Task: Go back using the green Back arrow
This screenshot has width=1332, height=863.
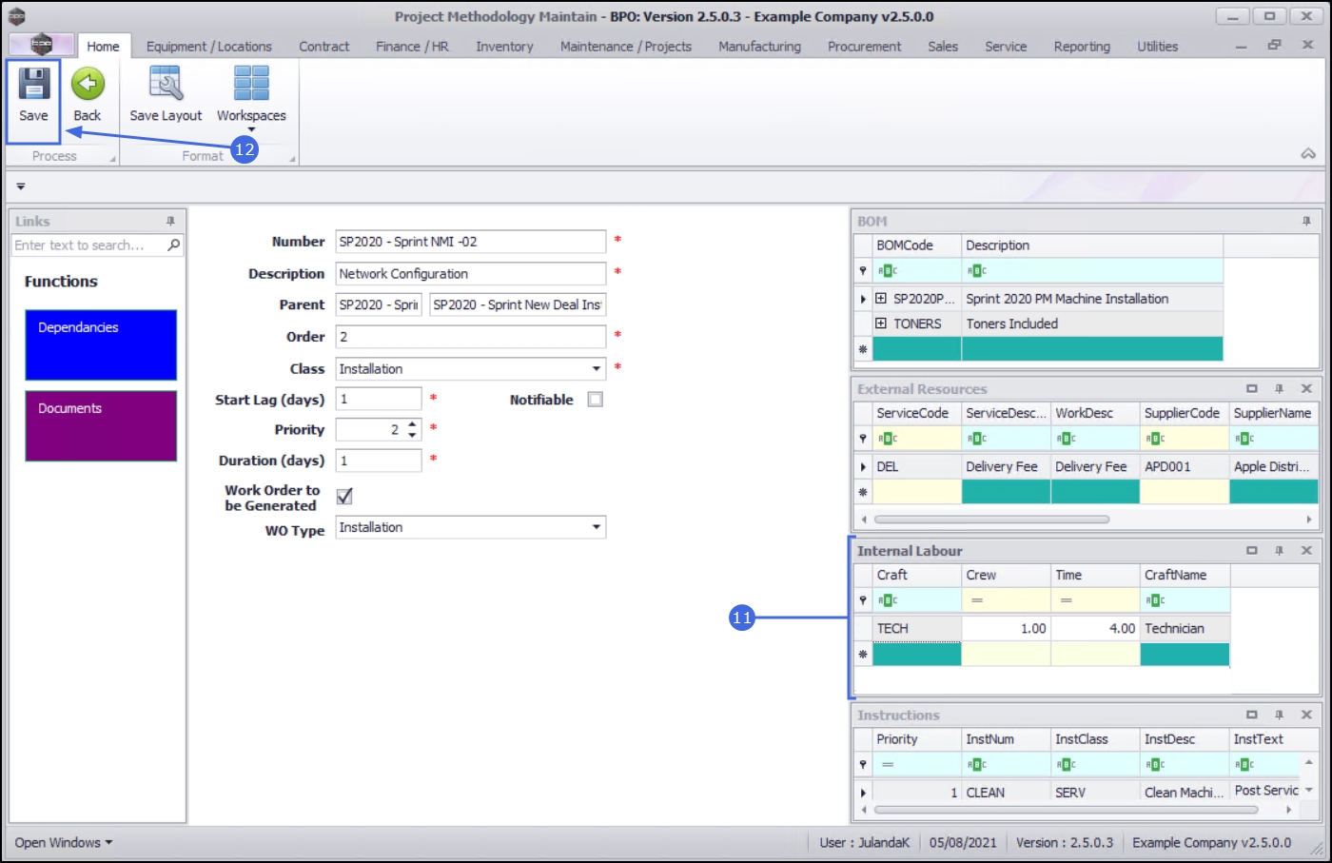Action: [x=88, y=84]
